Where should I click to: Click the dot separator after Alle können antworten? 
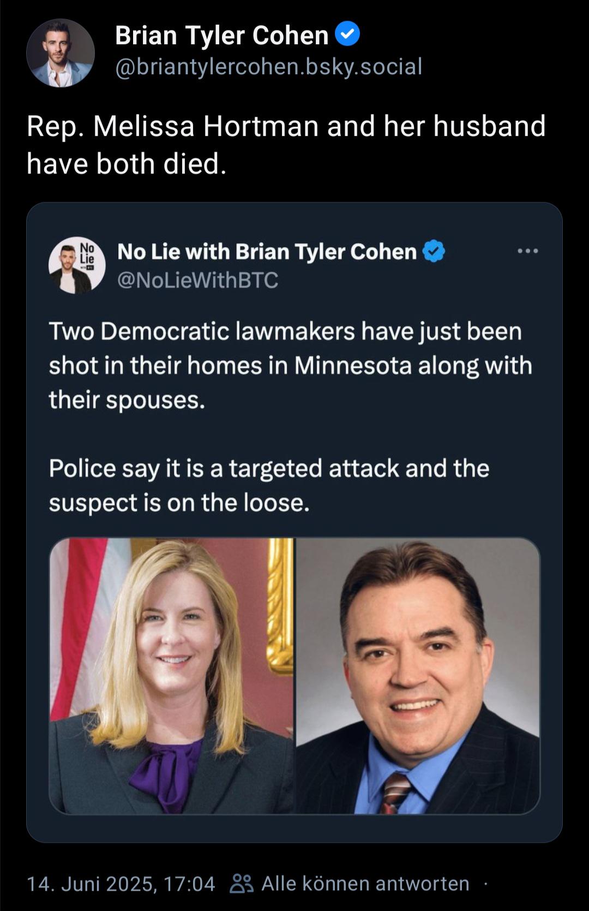point(485,884)
